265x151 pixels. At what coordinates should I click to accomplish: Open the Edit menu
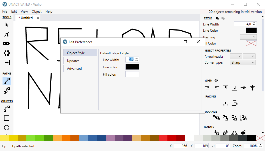pyautogui.click(x=14, y=11)
